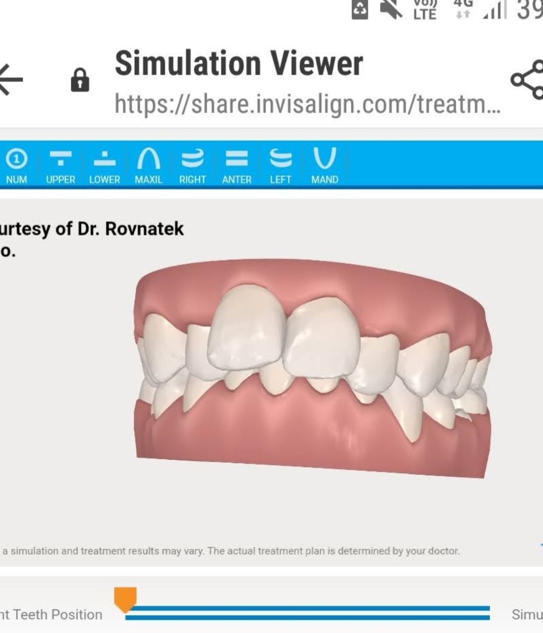Tap the share.invisalign.com URL address

click(x=307, y=104)
